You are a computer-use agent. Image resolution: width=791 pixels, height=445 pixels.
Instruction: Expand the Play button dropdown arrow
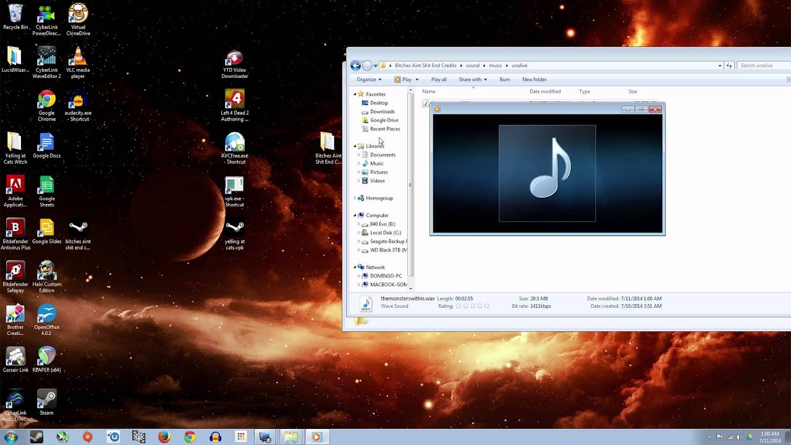[x=417, y=80]
